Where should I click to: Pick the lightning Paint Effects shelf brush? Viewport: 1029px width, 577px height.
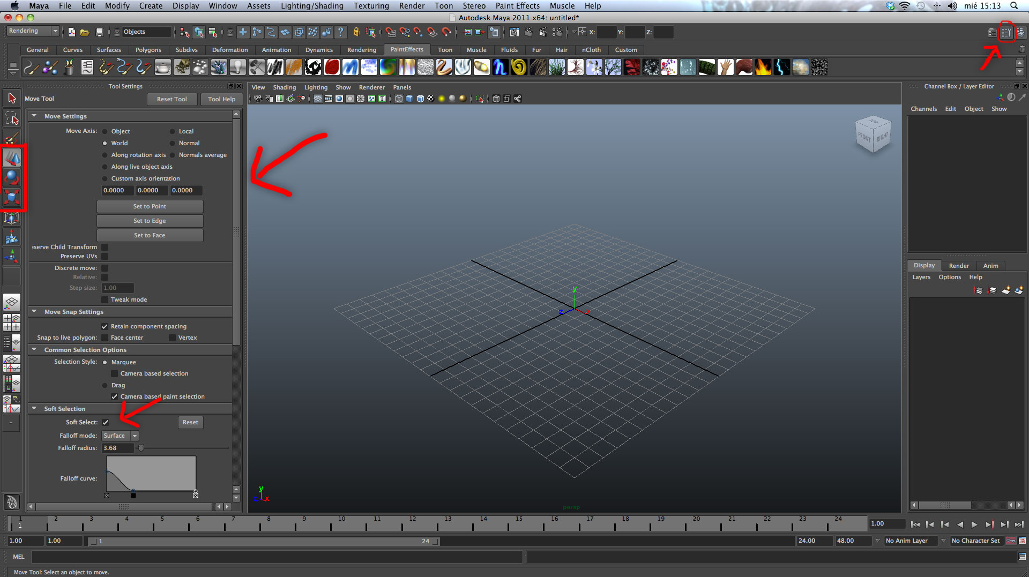point(782,67)
